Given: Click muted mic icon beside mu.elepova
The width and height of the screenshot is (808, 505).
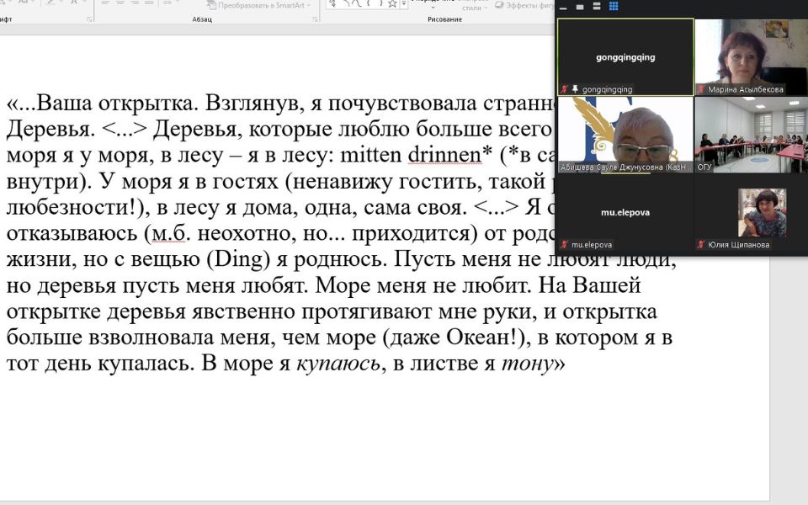Looking at the screenshot, I should tap(564, 244).
